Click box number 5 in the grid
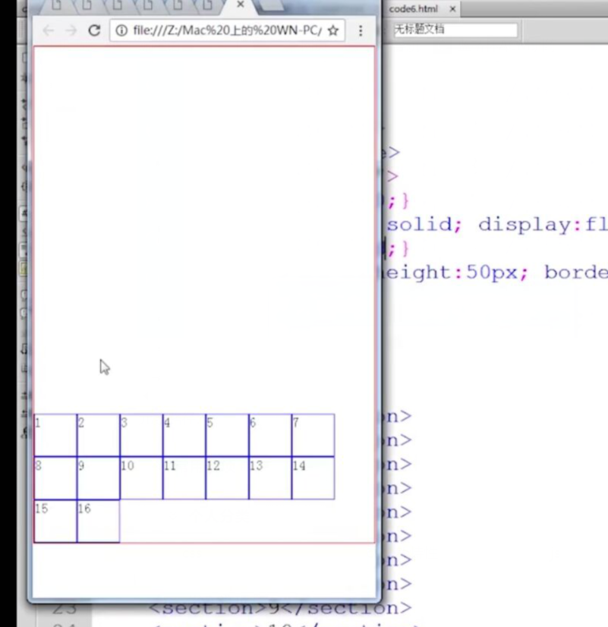Image resolution: width=608 pixels, height=627 pixels. click(227, 435)
